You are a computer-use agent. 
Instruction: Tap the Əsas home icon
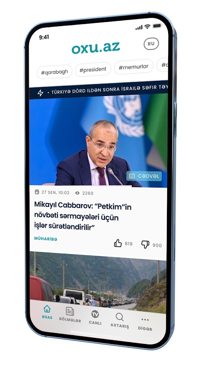(47, 309)
